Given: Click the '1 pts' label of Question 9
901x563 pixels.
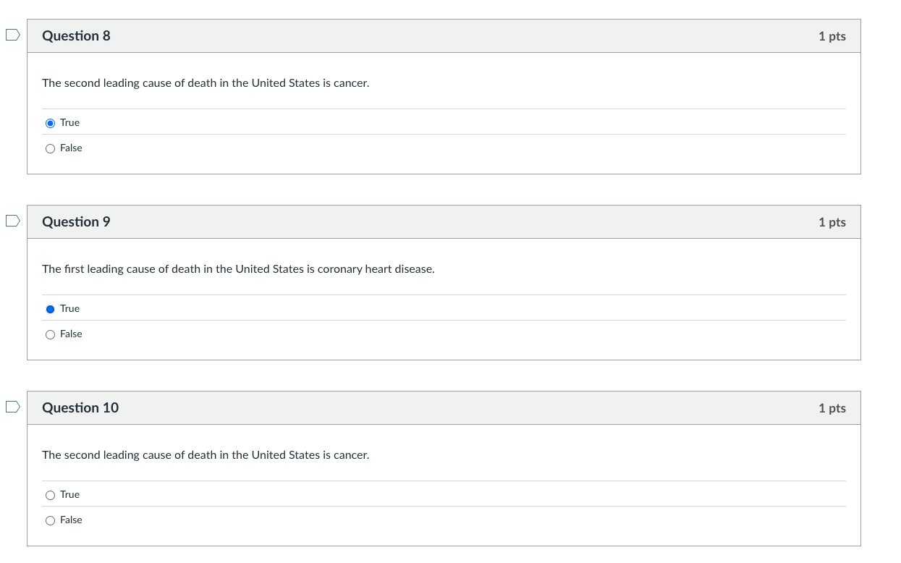Looking at the screenshot, I should [832, 222].
